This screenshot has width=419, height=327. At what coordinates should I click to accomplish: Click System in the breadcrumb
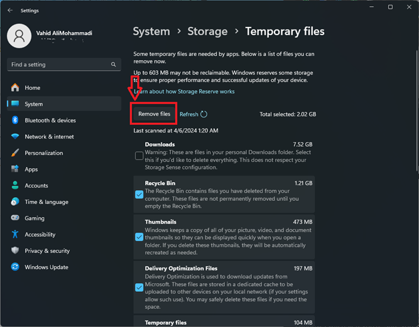tap(151, 31)
